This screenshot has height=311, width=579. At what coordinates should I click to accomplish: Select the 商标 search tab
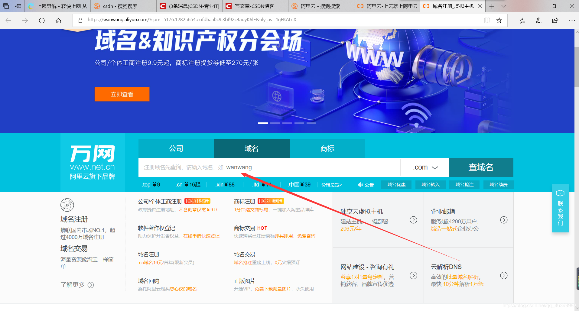(x=327, y=148)
